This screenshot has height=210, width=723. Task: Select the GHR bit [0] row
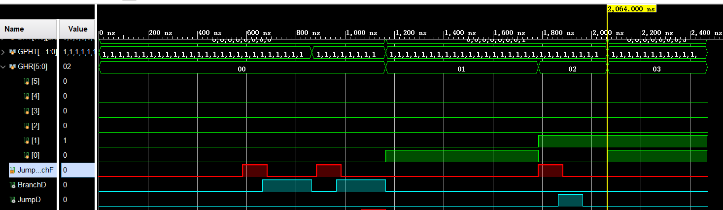(34, 155)
